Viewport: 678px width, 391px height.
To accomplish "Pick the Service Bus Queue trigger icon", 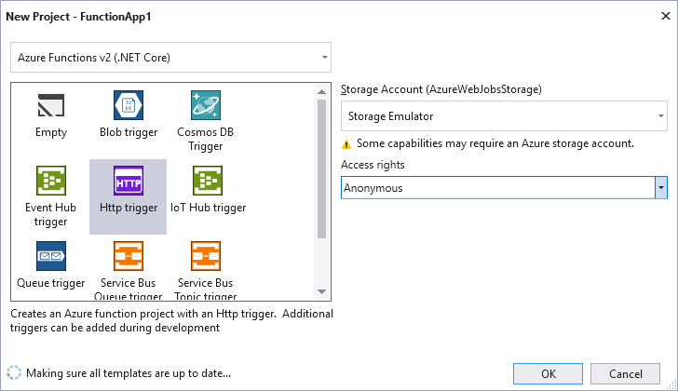I will [x=129, y=254].
